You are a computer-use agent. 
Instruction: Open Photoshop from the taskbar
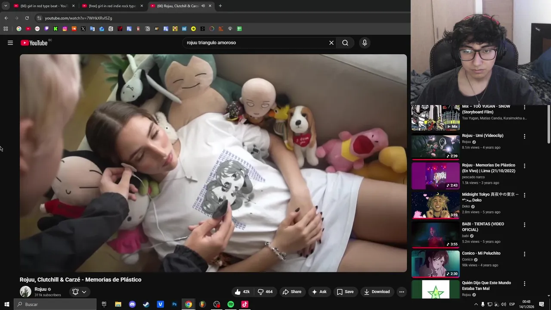click(174, 304)
